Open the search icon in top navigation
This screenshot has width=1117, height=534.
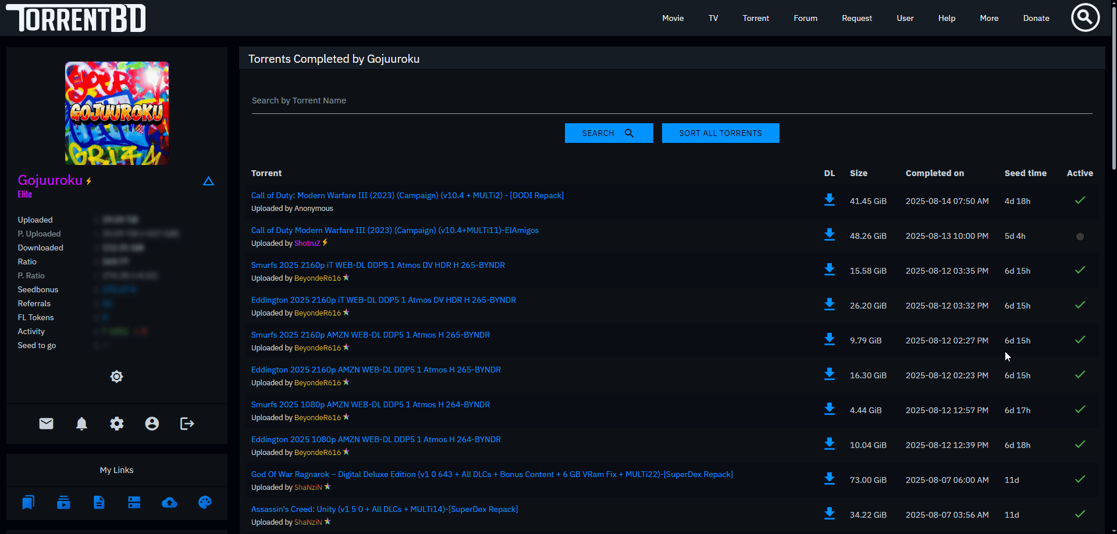click(x=1085, y=18)
